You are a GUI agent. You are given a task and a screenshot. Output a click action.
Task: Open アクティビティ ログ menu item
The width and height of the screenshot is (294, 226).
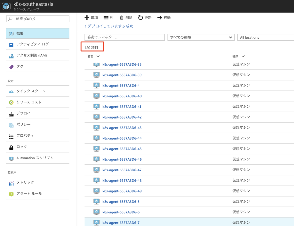pos(38,44)
